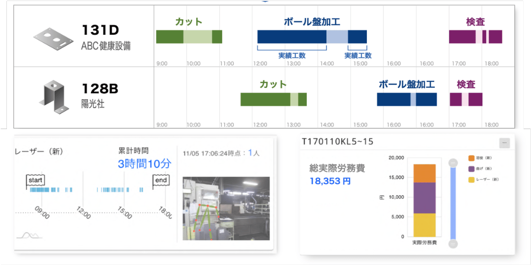Image resolution: width=531 pixels, height=265 pixels.
Task: Click the 1人 people count
Action: click(x=254, y=153)
